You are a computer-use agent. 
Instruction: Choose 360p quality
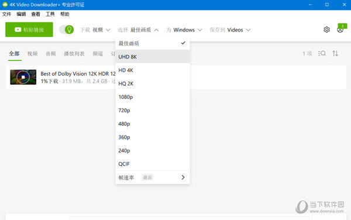pos(153,137)
